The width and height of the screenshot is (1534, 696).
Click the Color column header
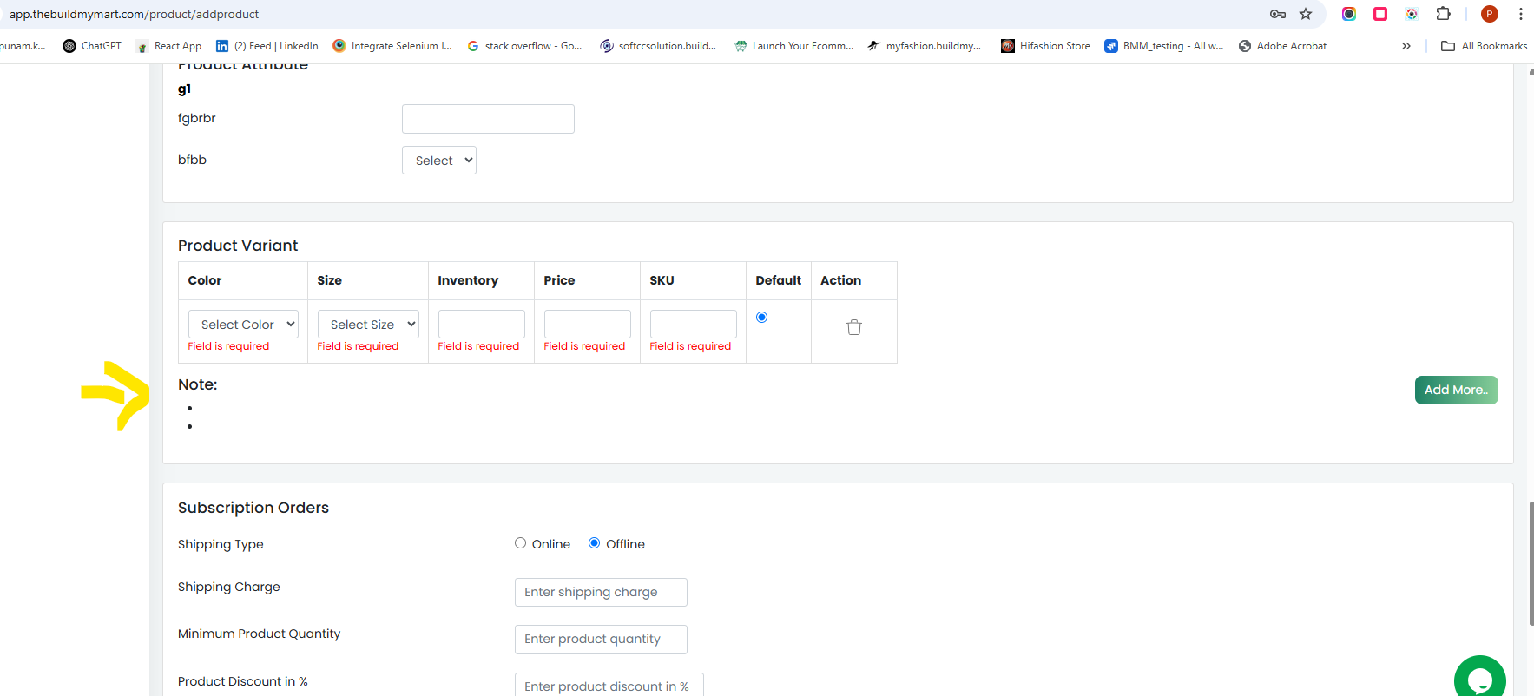coord(205,280)
